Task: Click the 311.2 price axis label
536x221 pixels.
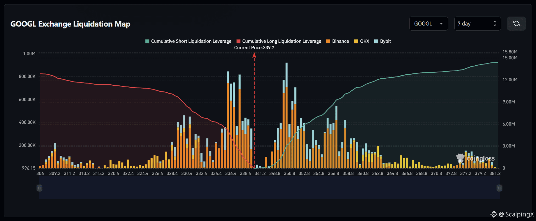Action: 69,173
